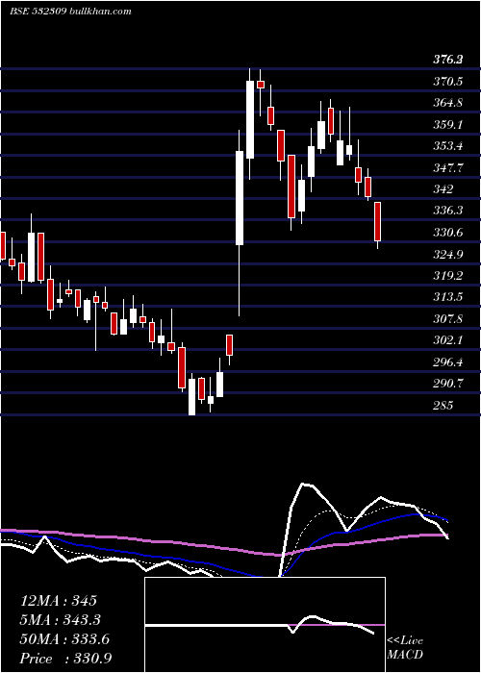This screenshot has width=481, height=673.
Task: Select the 347.7 price axis label
Action: (447, 167)
